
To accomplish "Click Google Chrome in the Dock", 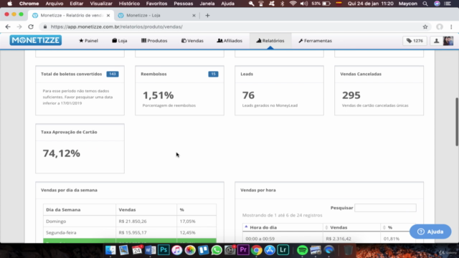I will tap(257, 250).
